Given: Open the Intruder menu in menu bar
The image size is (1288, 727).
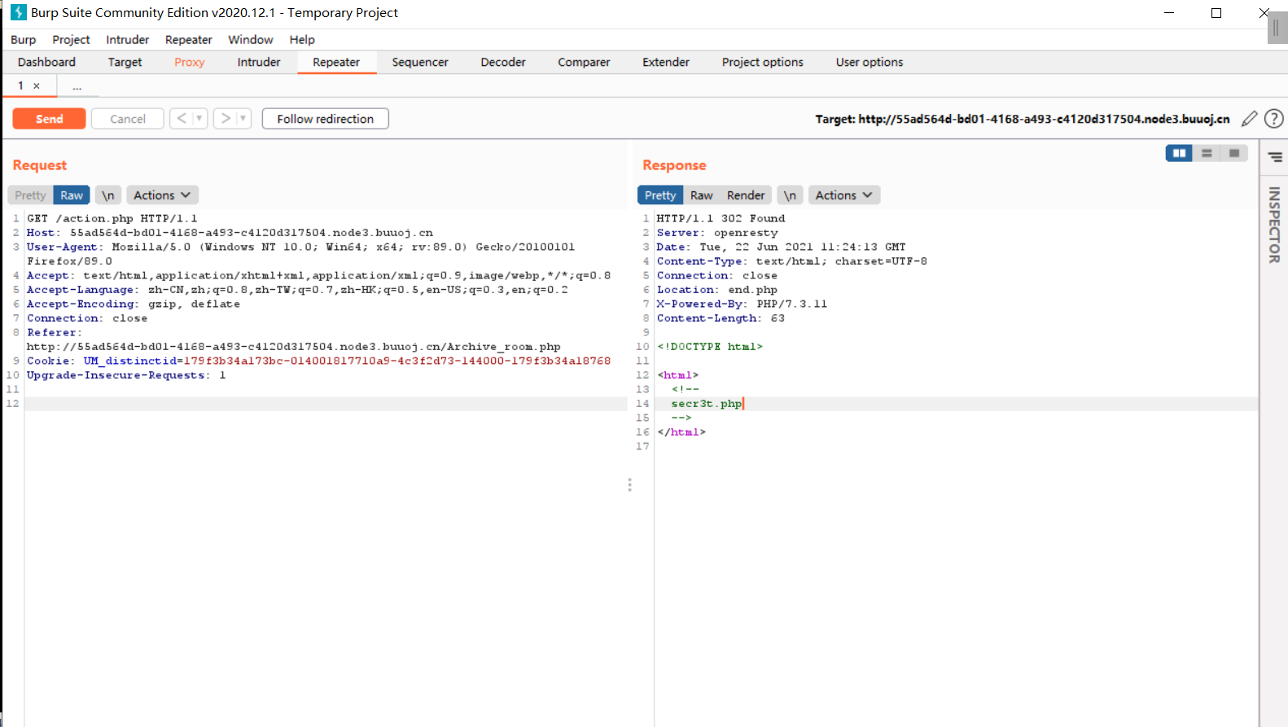Looking at the screenshot, I should coord(128,39).
